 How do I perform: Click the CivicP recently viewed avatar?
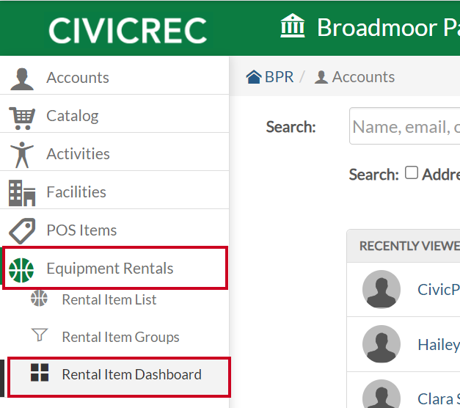381,289
